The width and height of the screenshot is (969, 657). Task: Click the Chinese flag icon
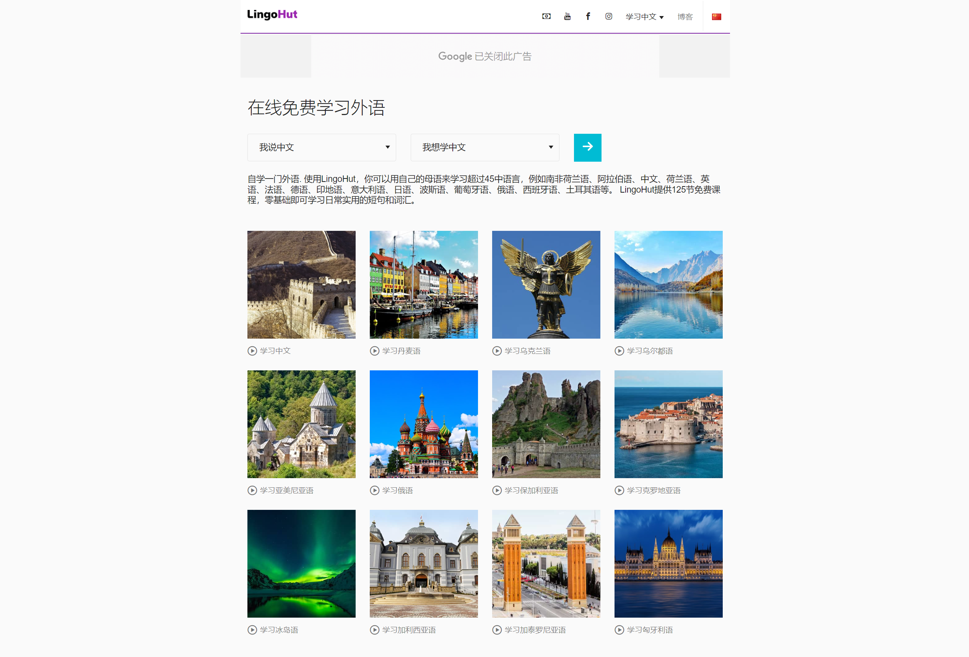(x=716, y=16)
